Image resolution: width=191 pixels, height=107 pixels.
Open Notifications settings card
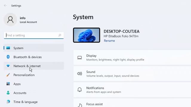point(132,90)
